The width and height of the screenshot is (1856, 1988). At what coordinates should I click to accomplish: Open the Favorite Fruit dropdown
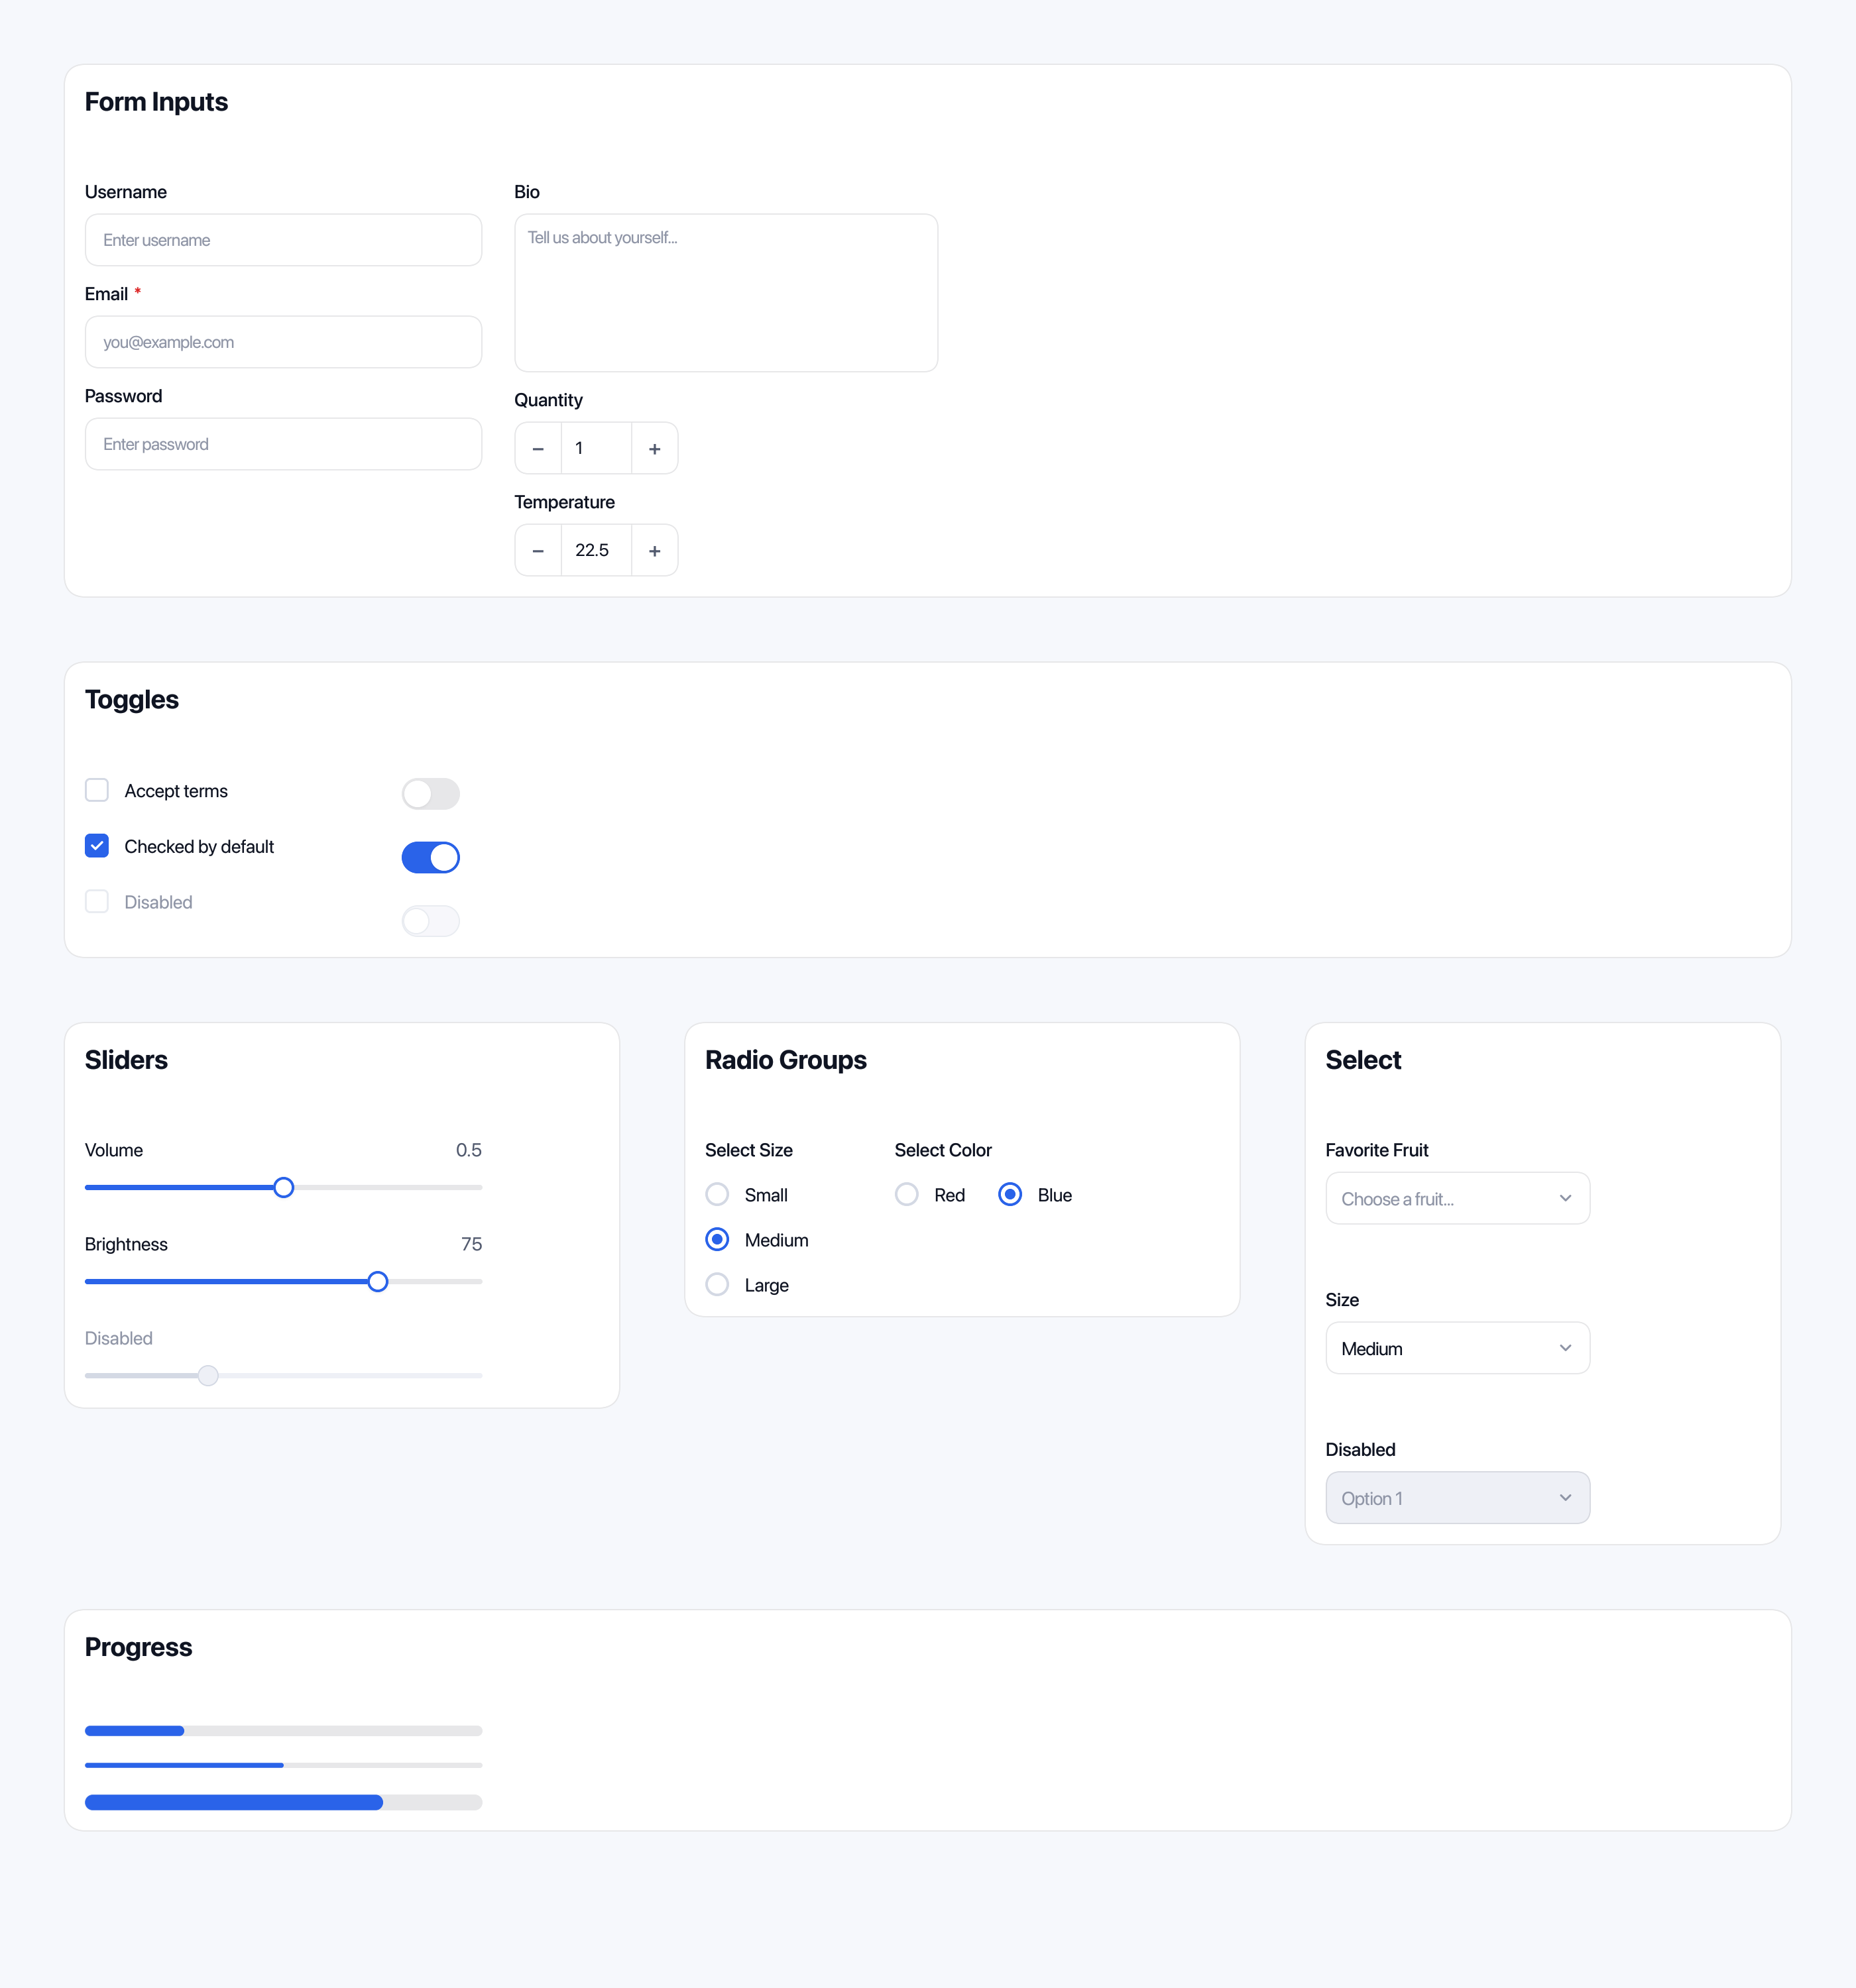[x=1458, y=1198]
